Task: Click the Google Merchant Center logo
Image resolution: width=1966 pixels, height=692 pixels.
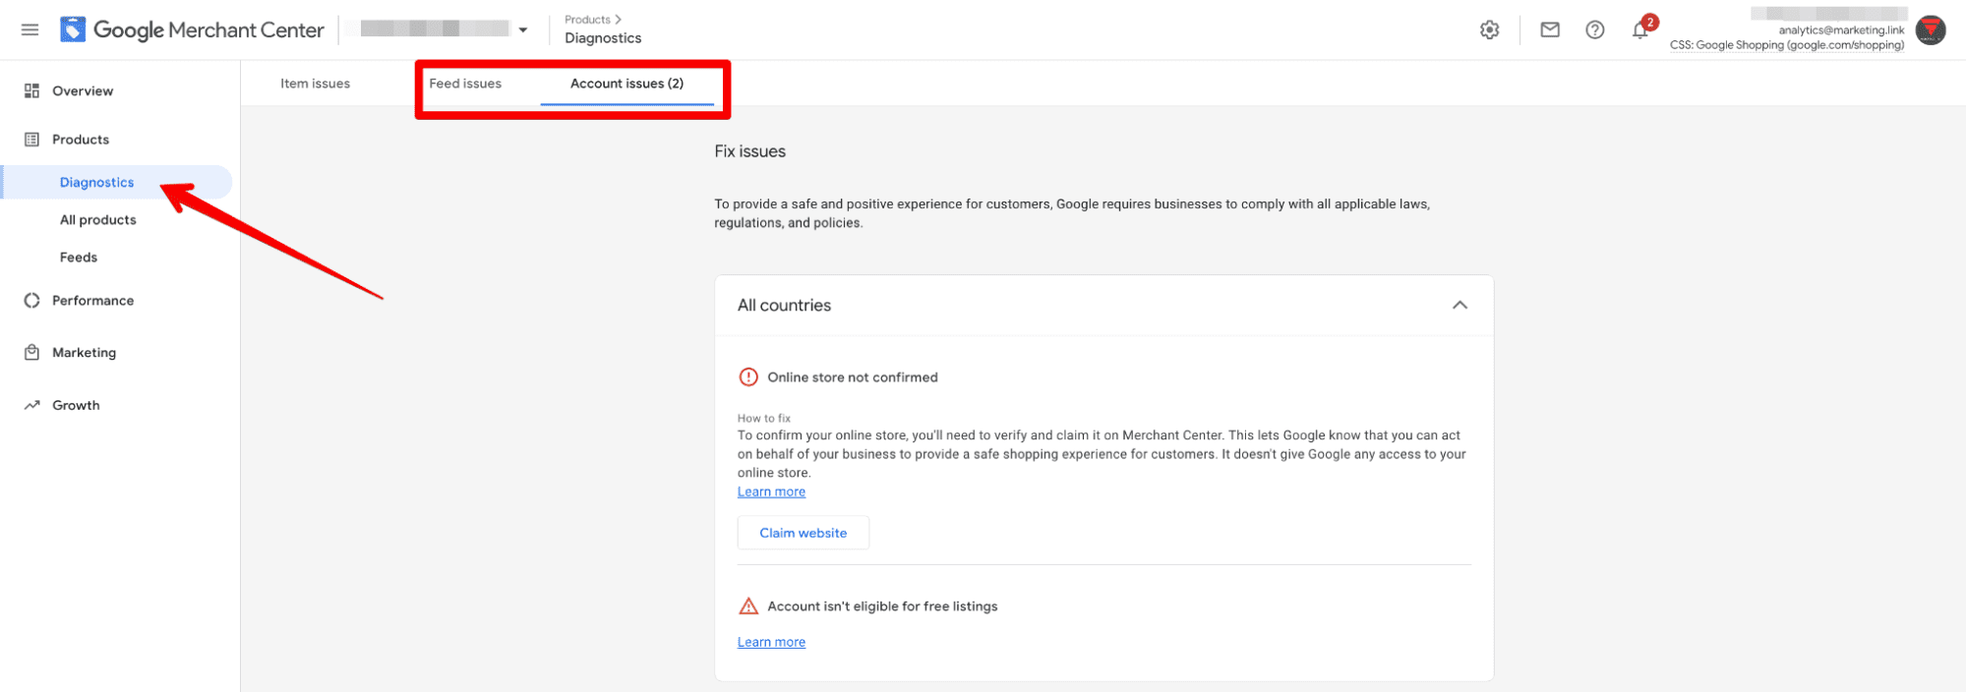Action: click(193, 29)
